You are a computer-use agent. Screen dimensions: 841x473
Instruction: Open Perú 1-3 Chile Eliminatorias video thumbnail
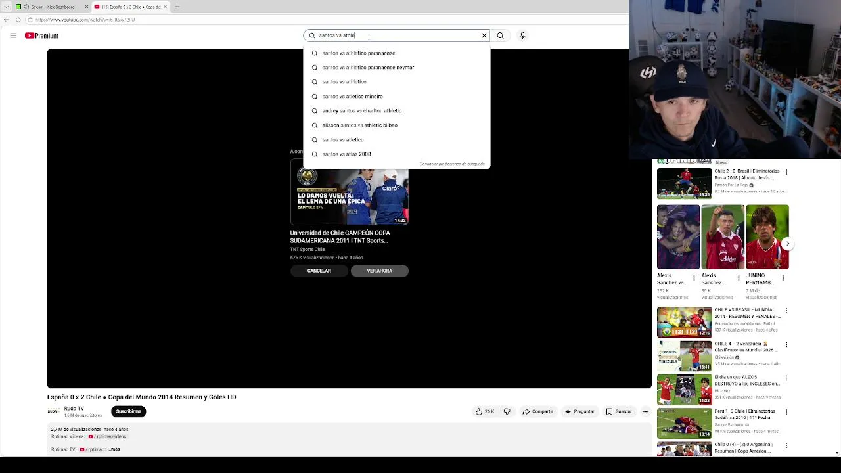[684, 423]
